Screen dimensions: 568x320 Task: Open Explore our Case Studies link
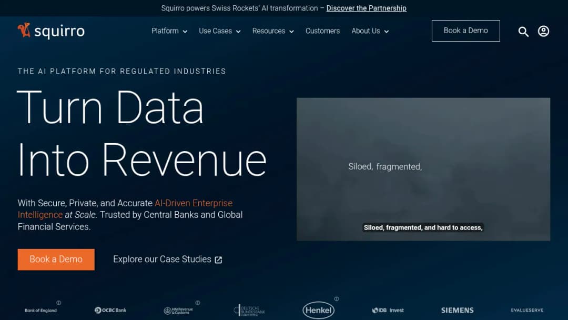tap(167, 259)
